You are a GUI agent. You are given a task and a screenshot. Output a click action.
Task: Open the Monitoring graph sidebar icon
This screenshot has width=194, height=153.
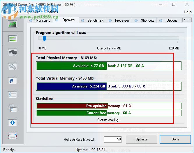[13, 24]
